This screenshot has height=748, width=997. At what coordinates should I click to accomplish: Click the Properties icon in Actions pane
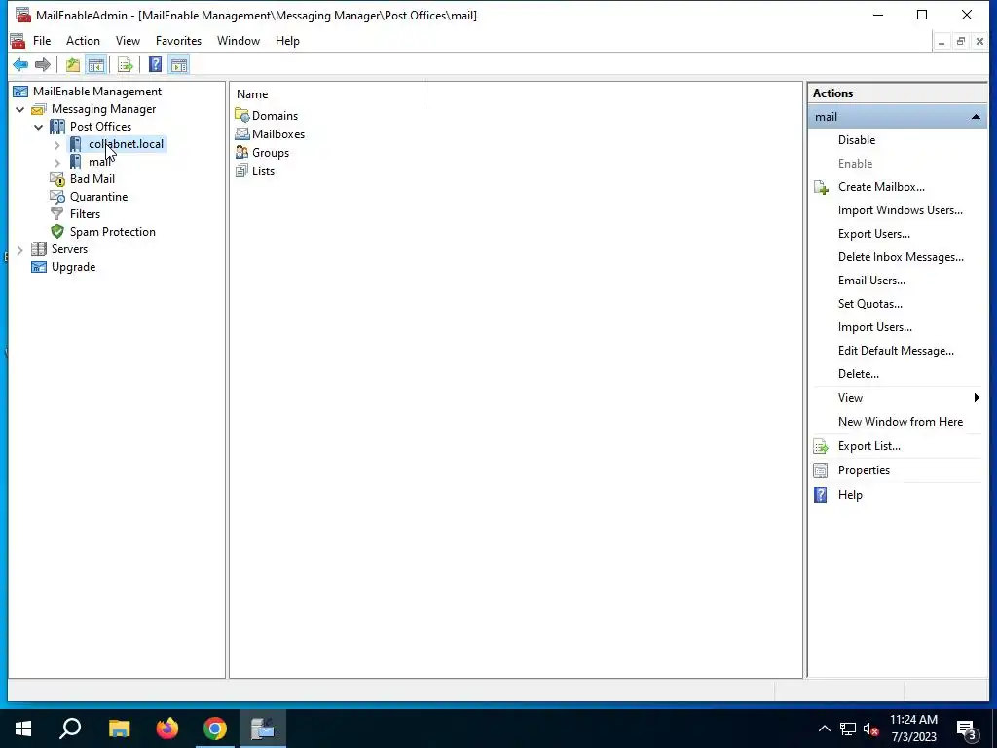pyautogui.click(x=821, y=470)
